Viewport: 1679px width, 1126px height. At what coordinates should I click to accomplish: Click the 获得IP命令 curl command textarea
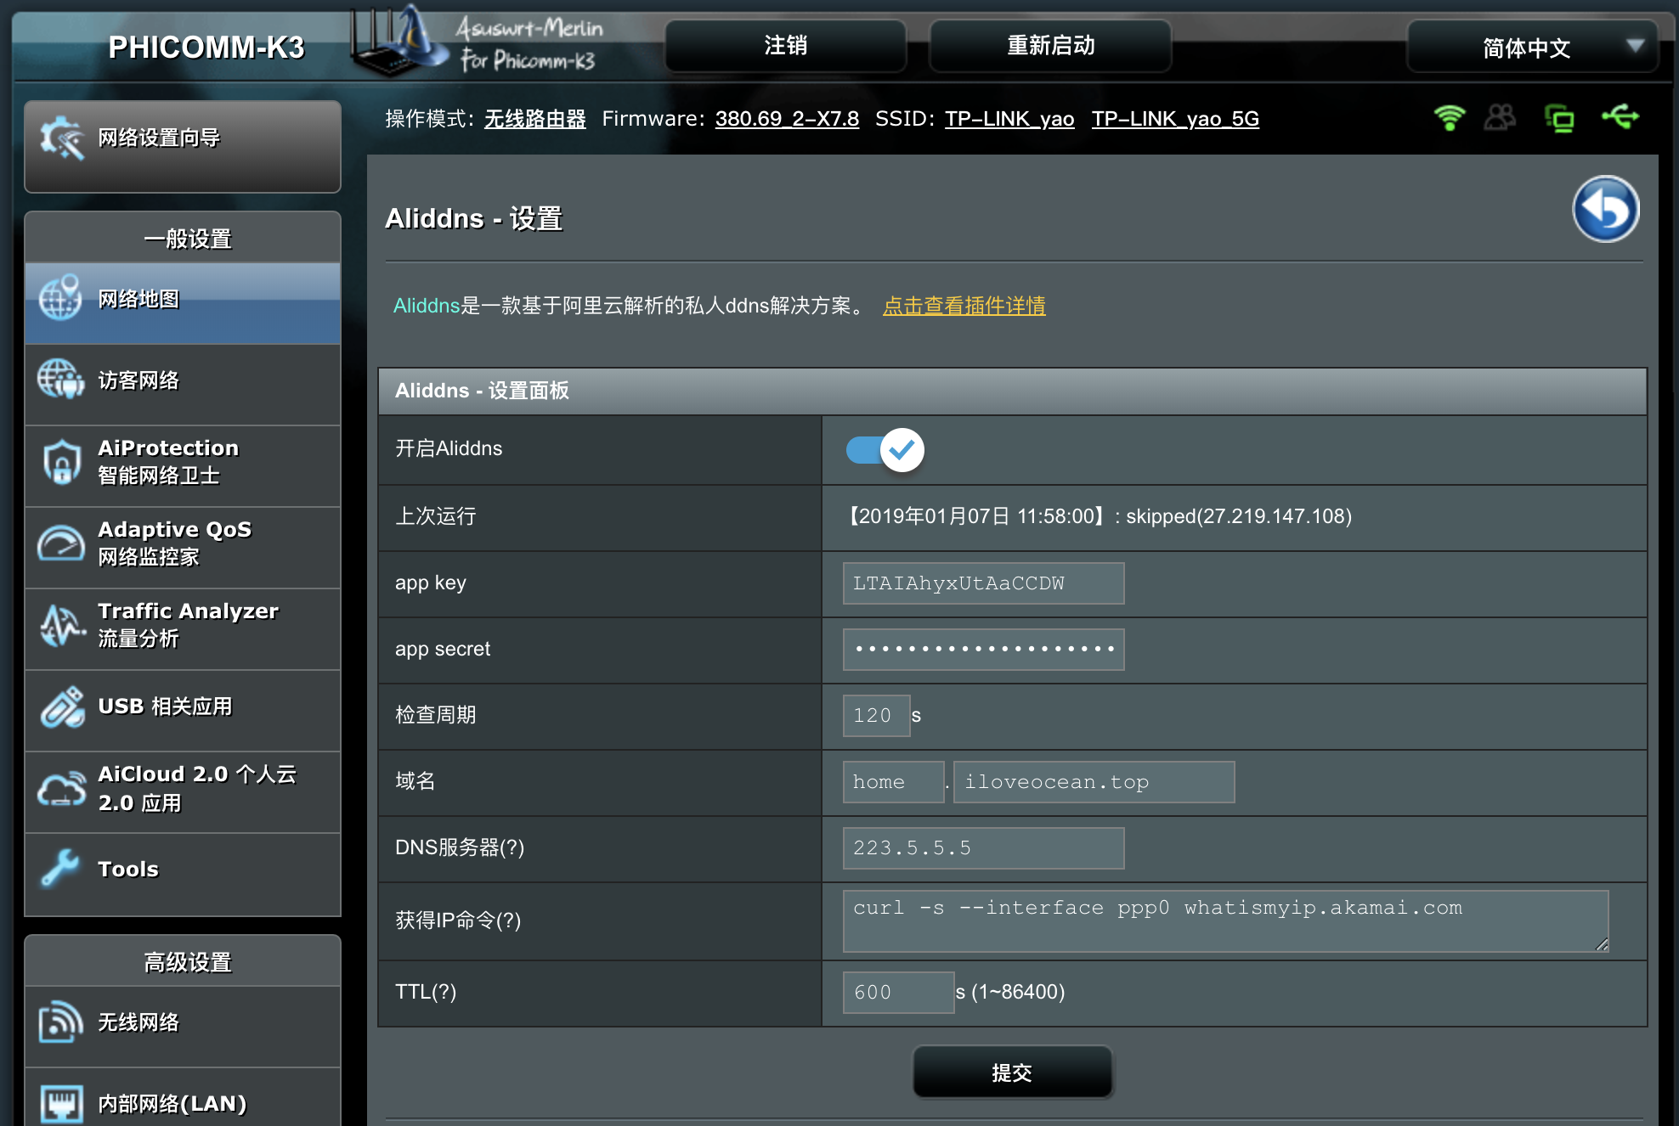(1225, 921)
